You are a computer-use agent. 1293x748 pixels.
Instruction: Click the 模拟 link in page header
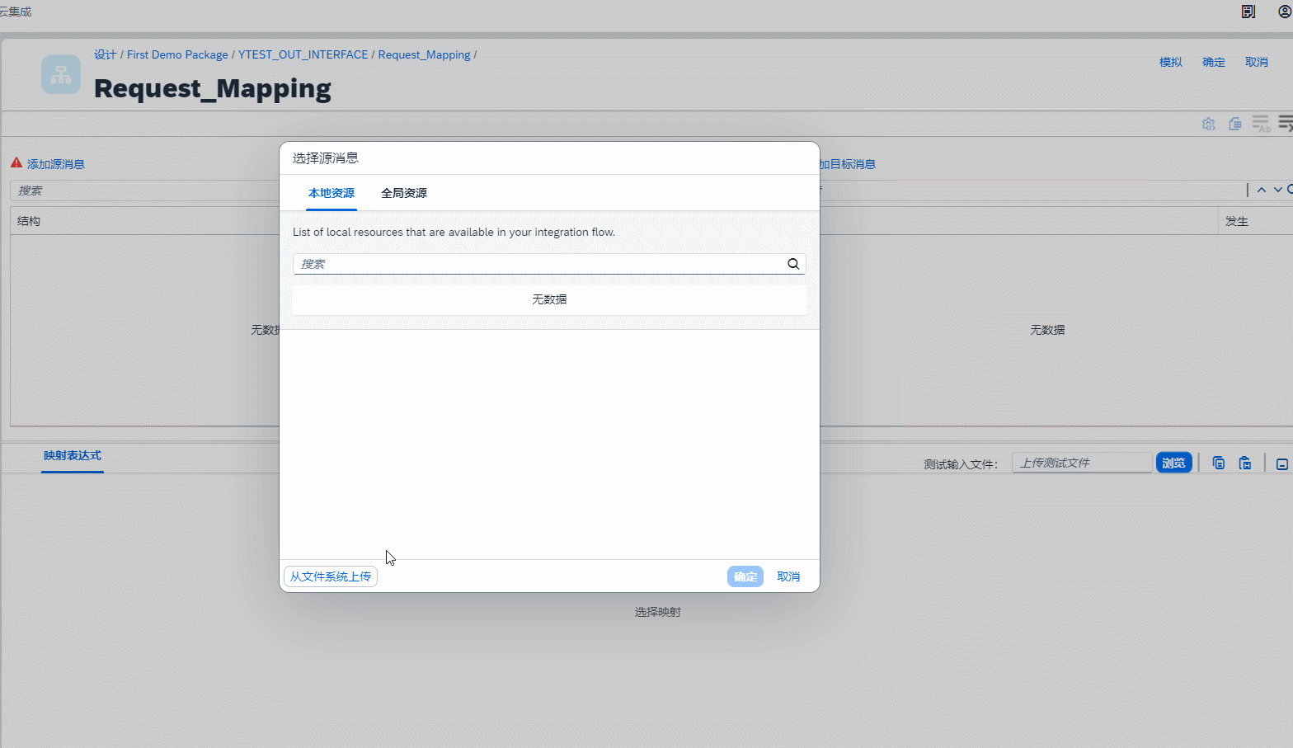1171,63
